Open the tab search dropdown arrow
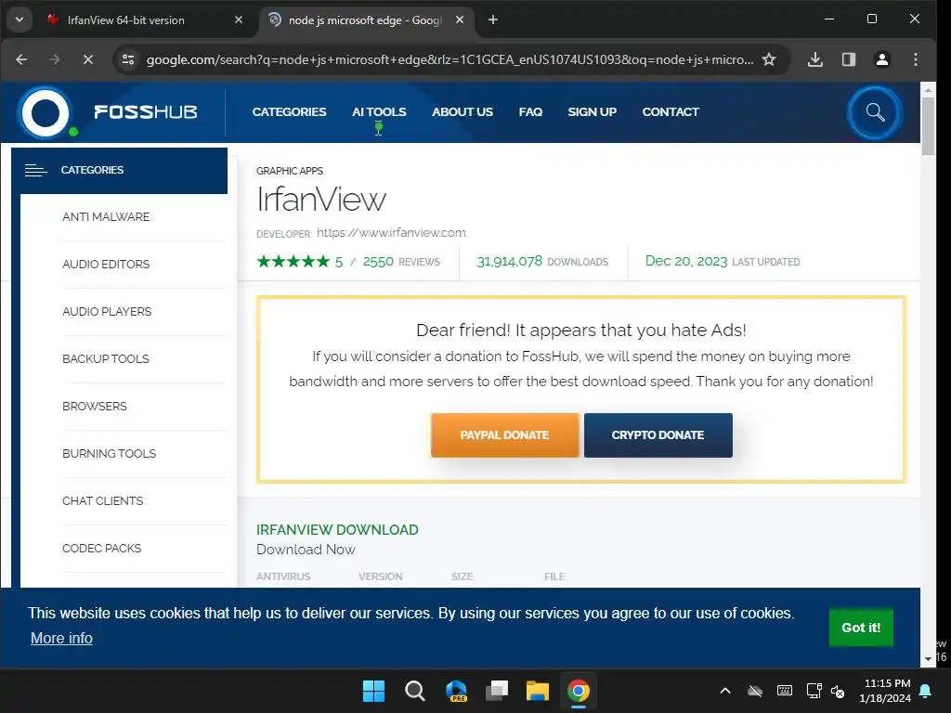951x713 pixels. point(20,20)
